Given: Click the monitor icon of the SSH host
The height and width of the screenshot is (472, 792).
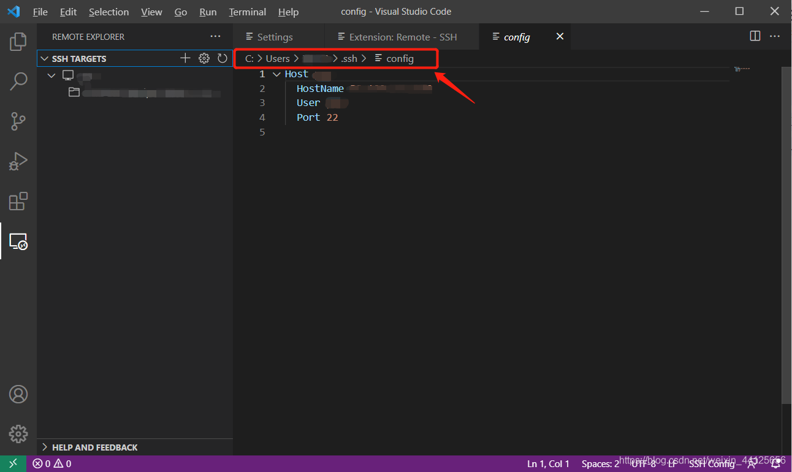Looking at the screenshot, I should click(x=68, y=75).
